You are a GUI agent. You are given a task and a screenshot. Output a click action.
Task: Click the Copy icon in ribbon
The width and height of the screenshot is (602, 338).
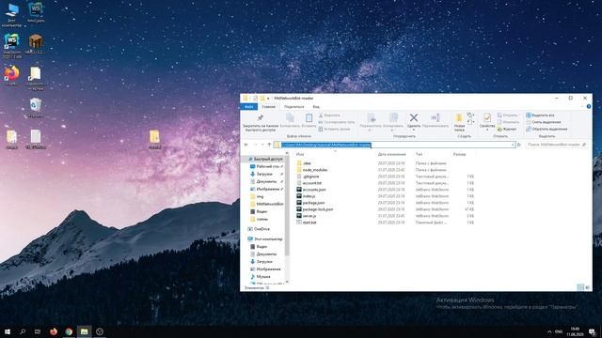(290, 117)
